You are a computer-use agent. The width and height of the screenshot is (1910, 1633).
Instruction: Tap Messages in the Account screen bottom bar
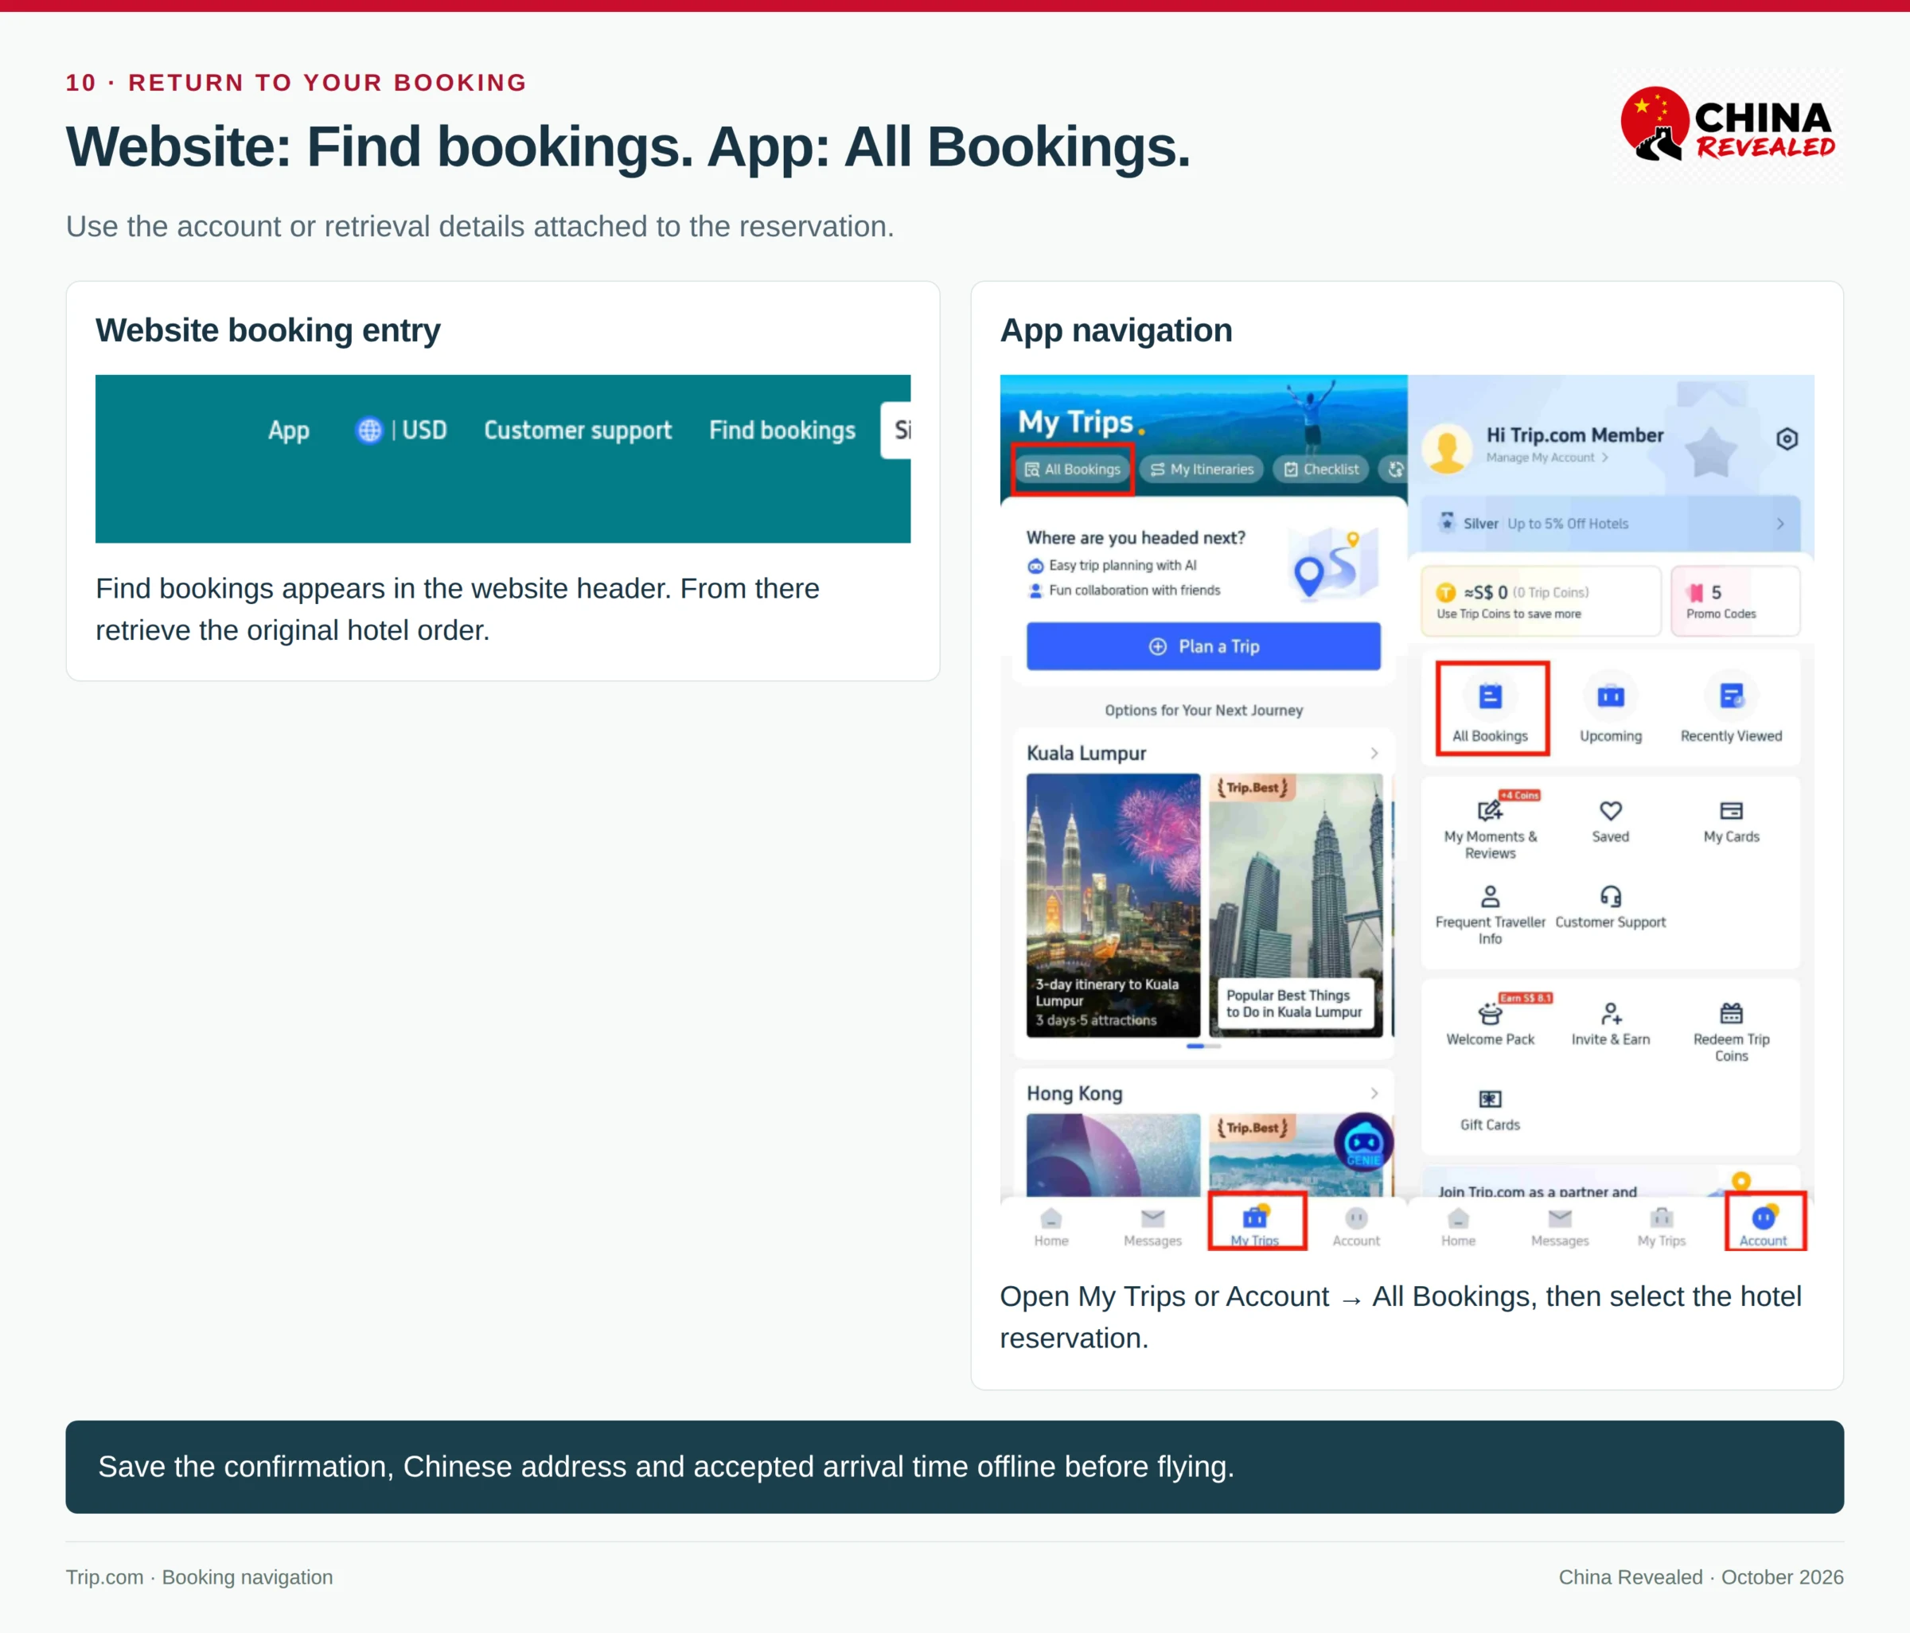click(1560, 1226)
